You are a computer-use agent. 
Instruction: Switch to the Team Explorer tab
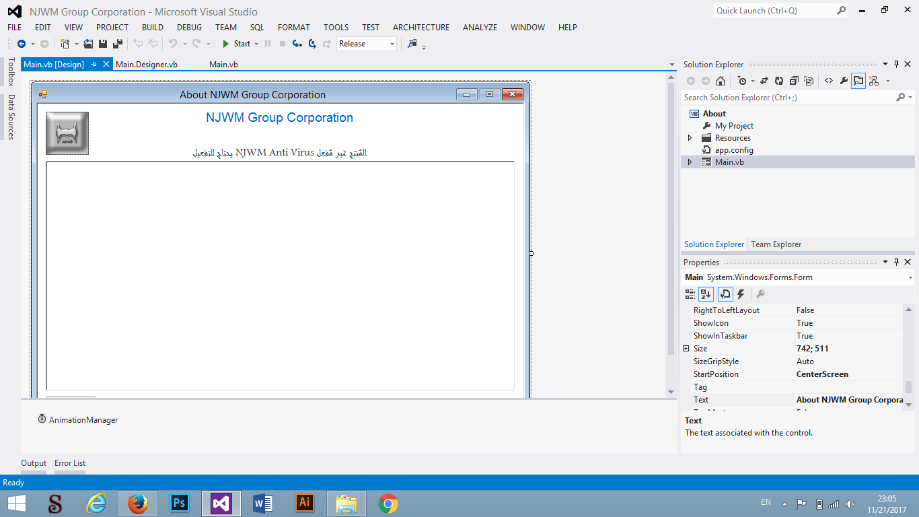point(776,244)
